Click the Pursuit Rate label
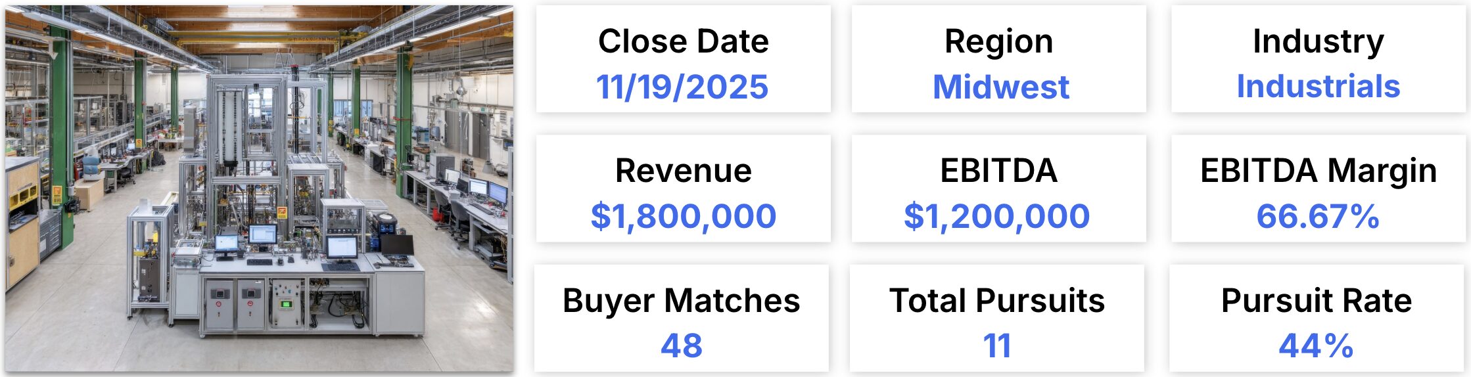Viewport: 1471px width, 377px height. (x=1316, y=301)
